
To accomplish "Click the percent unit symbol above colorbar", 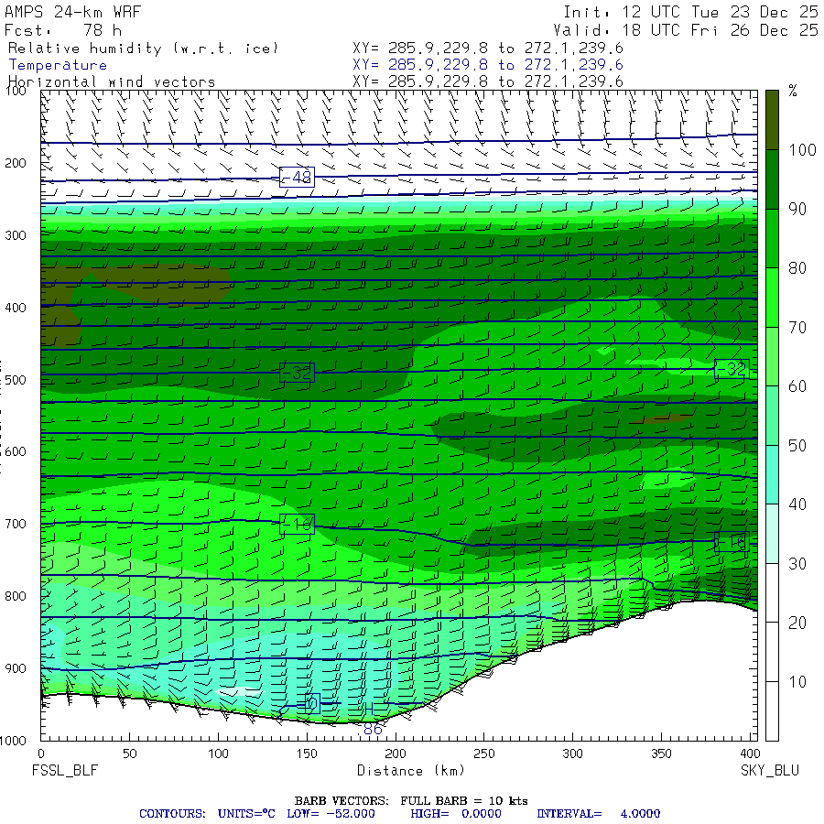I will 793,92.
